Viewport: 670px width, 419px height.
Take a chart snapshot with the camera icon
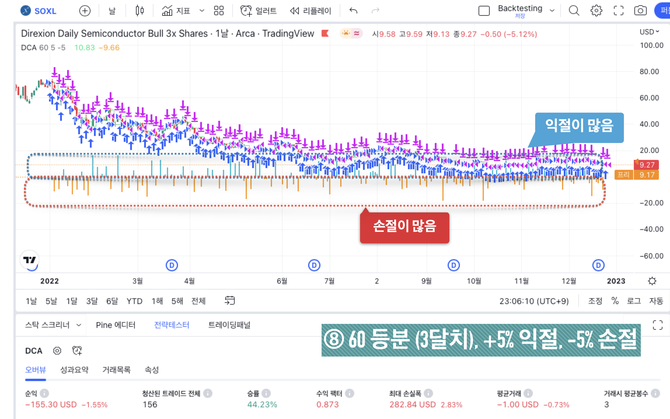pos(641,11)
